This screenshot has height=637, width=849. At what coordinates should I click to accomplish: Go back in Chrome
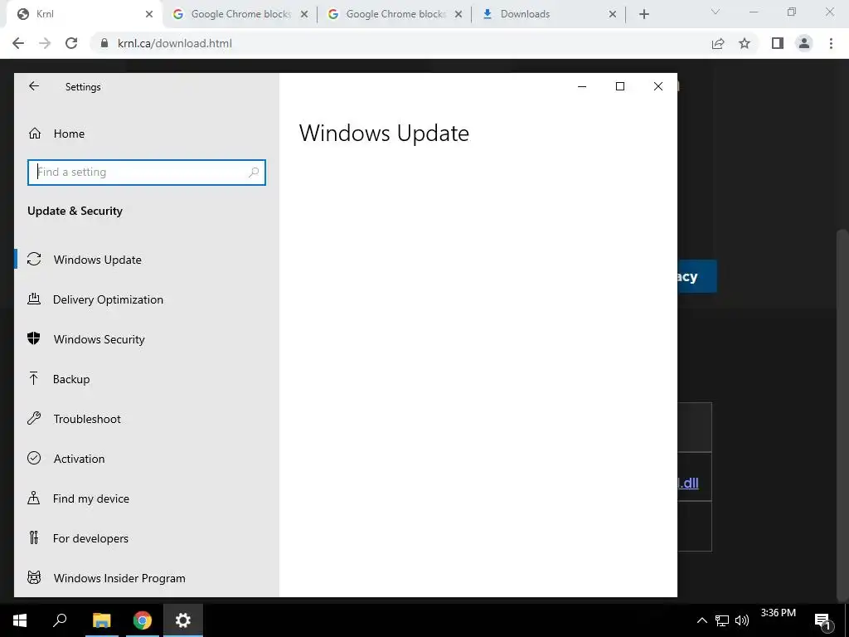(x=18, y=43)
